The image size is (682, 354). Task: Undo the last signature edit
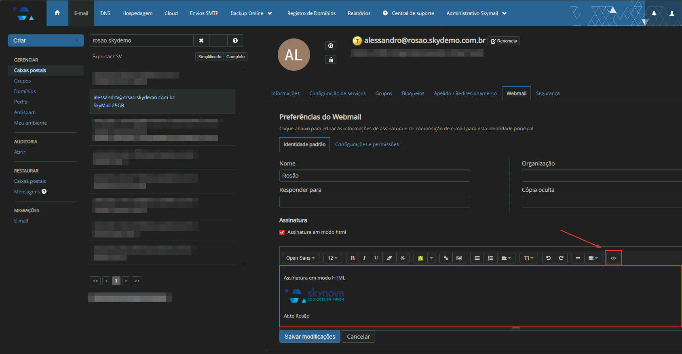tap(548, 258)
